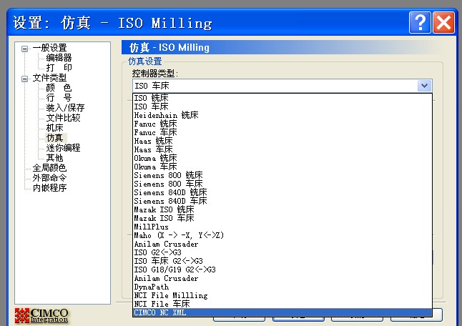The height and width of the screenshot is (326, 462).
Task: Choose ISO 车床 G2<->G3 option
Action: [282, 261]
